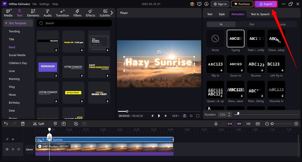302x162 pixels.
Task: Click the Undo arrow in timeline toolbar
Action: (x=6, y=124)
